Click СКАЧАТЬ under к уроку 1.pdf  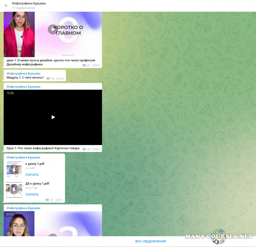click(x=32, y=175)
